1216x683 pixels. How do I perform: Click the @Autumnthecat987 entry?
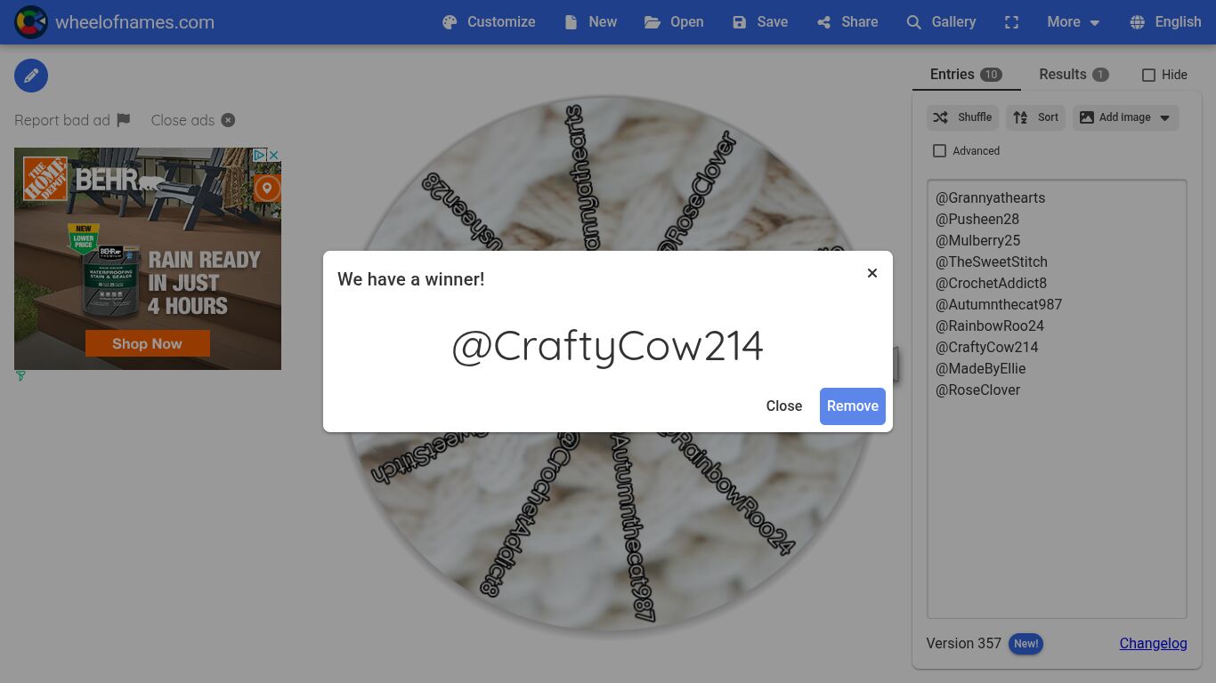point(999,304)
